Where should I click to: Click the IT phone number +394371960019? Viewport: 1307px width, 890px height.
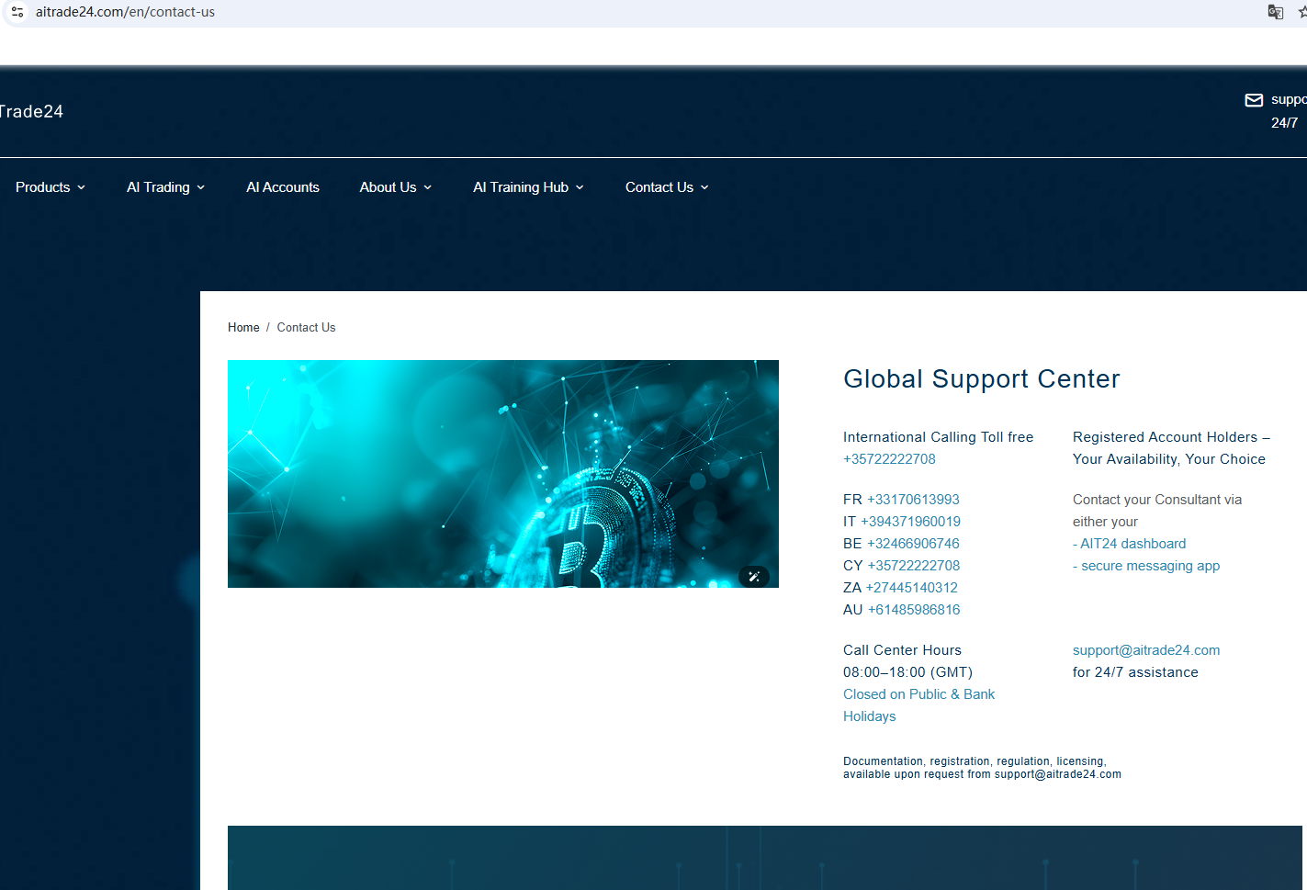(910, 522)
